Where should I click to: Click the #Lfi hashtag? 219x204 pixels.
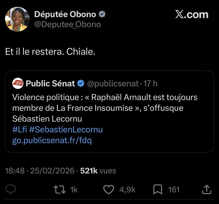pyautogui.click(x=19, y=129)
